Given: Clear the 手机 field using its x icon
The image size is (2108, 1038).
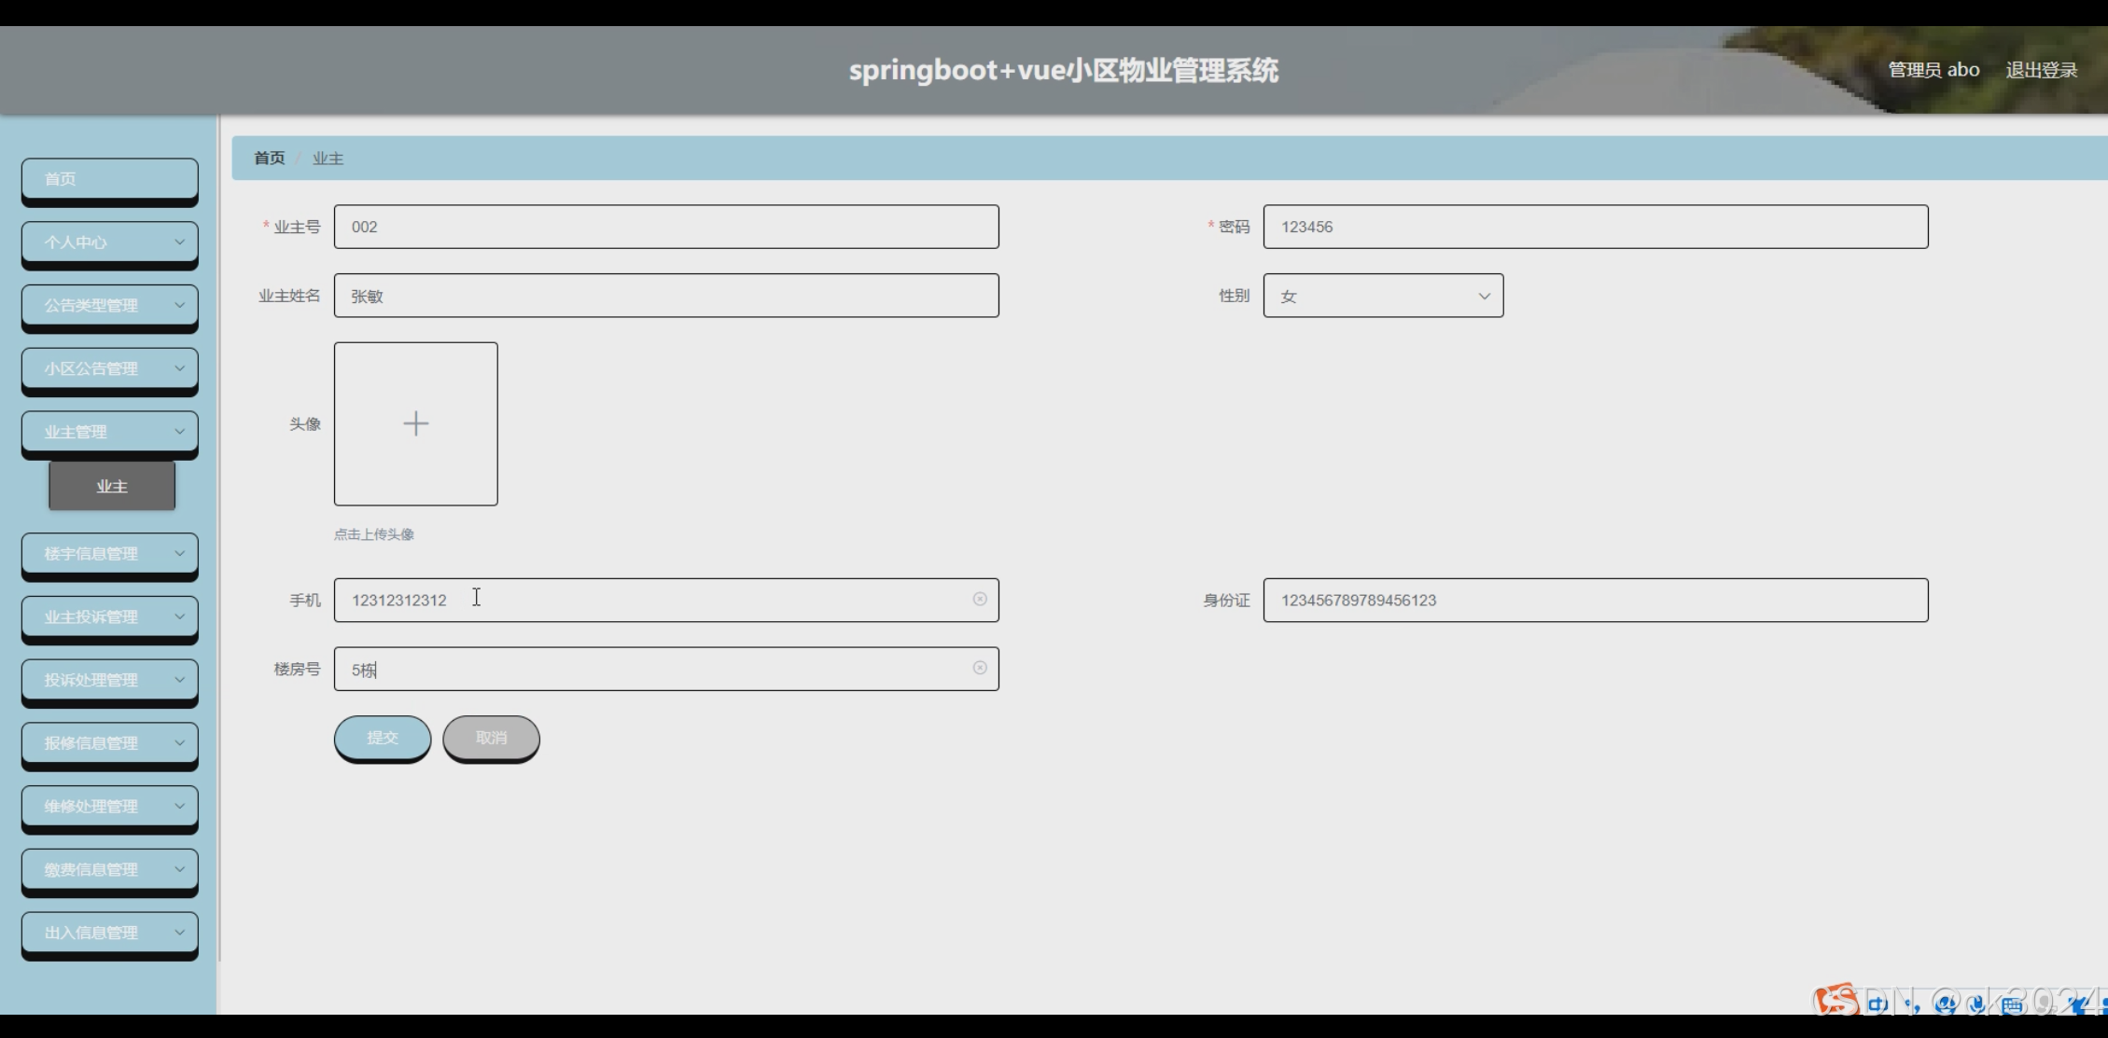Looking at the screenshot, I should click(979, 600).
